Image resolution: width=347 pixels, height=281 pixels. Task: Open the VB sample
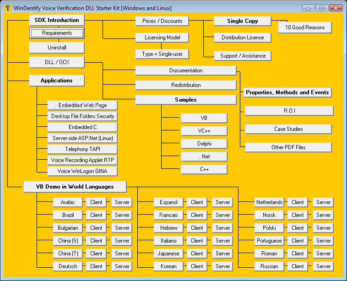point(204,118)
